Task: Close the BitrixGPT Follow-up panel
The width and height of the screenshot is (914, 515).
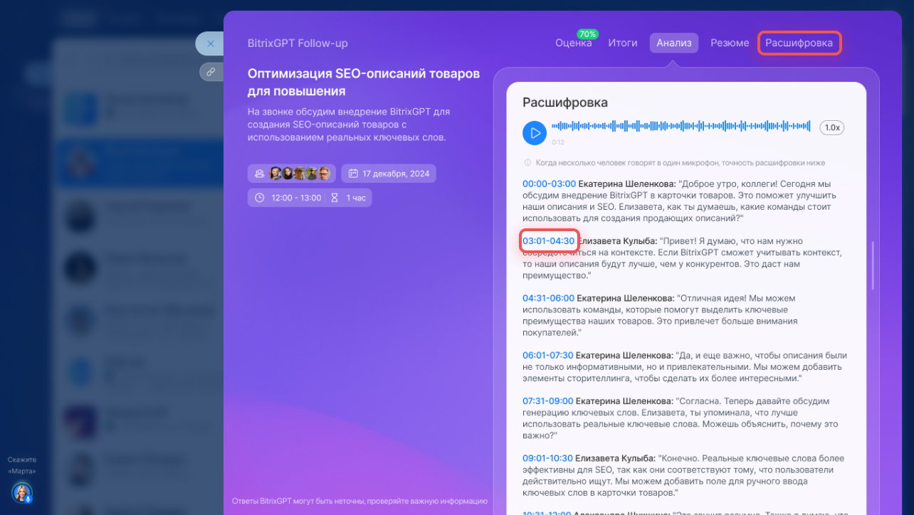Action: click(210, 43)
